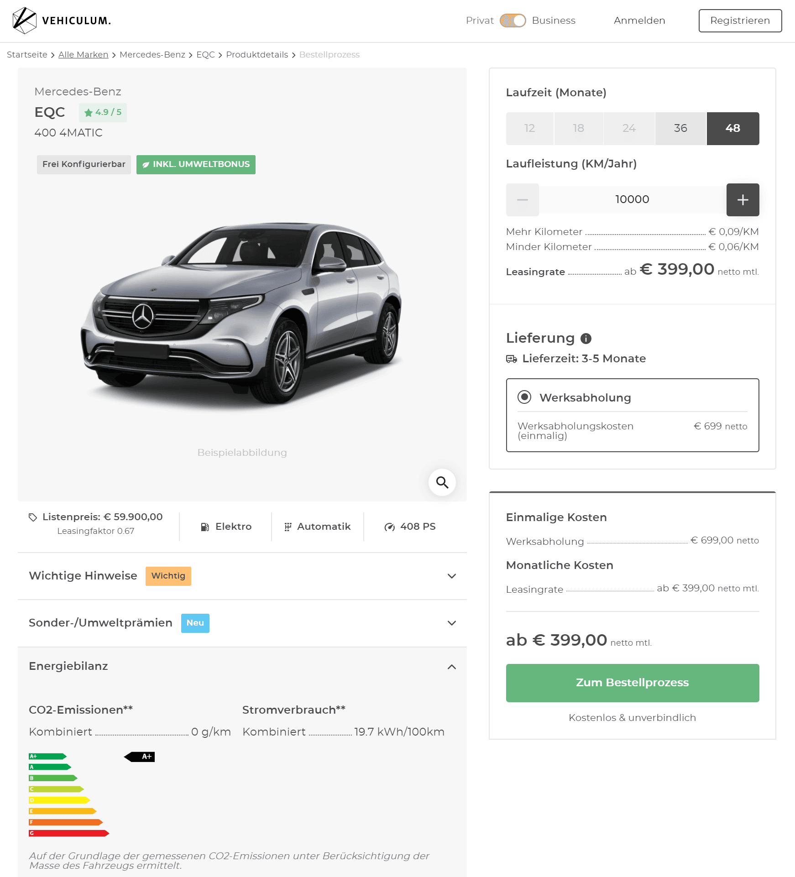Click the Vehiculum logo icon
Screen dimensions: 795x877
click(25, 21)
